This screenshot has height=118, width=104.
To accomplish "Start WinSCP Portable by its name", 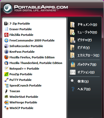I will point(21,108).
